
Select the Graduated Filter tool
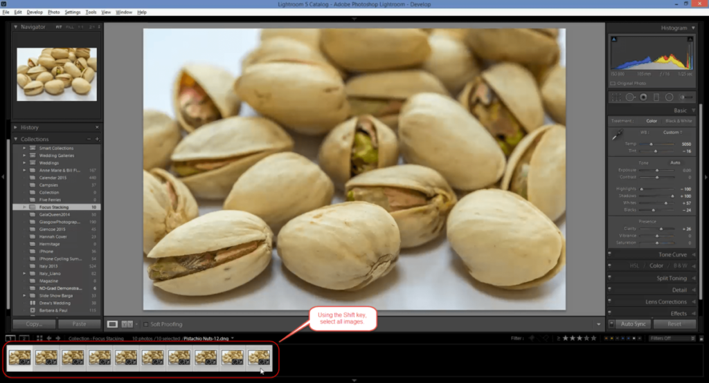click(656, 97)
